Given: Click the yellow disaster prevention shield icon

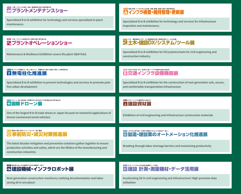Looking at the screenshot, I should tap(9, 134).
